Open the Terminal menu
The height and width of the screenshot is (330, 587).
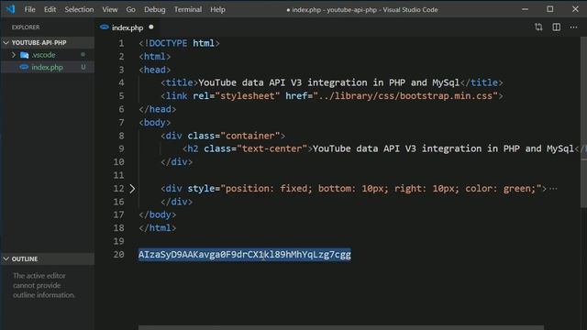187,9
